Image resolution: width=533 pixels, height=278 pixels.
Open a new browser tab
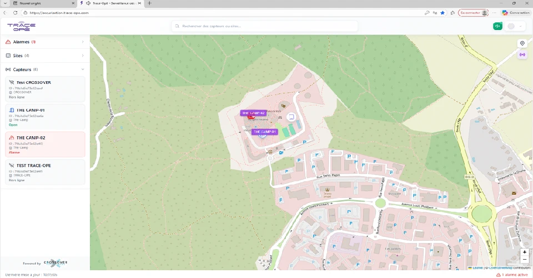click(149, 3)
